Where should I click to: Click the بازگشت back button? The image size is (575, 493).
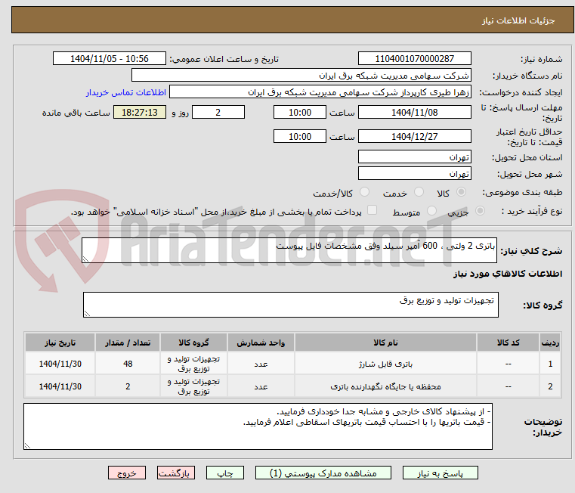[175, 473]
